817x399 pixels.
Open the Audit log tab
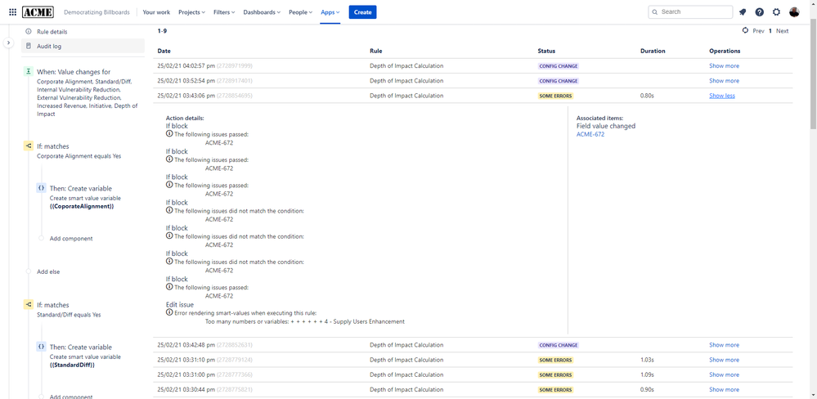(83, 46)
